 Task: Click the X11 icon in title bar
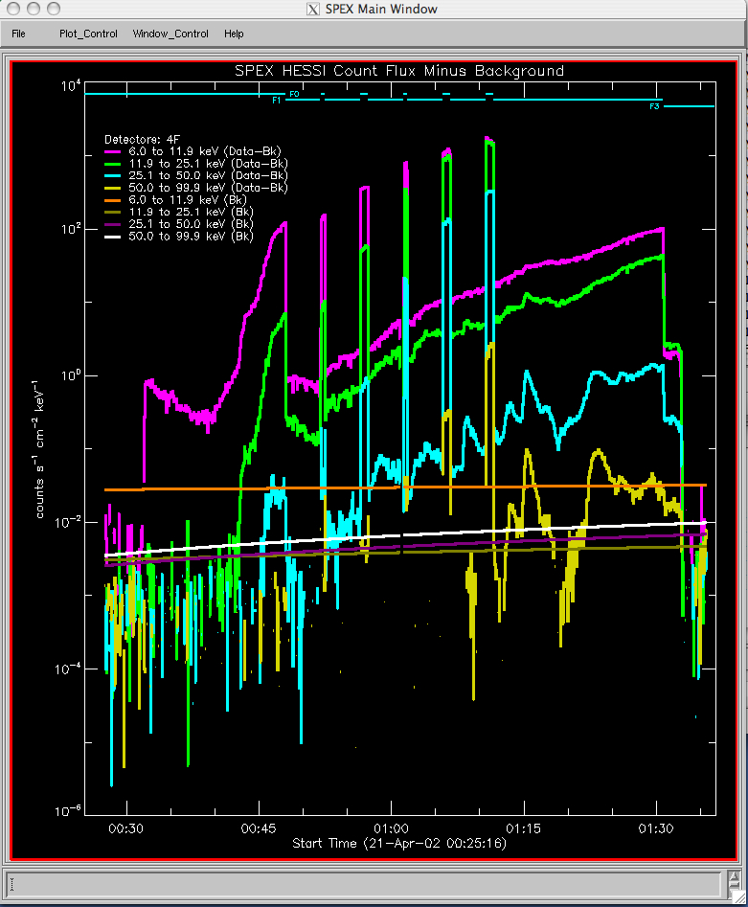tap(312, 10)
